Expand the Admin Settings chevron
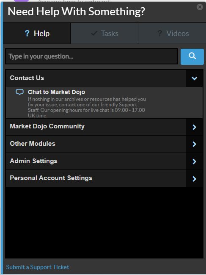The image size is (206, 275). tap(195, 161)
